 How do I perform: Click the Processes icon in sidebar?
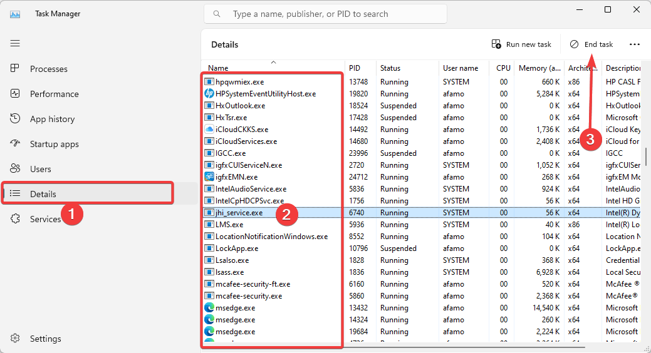(15, 69)
